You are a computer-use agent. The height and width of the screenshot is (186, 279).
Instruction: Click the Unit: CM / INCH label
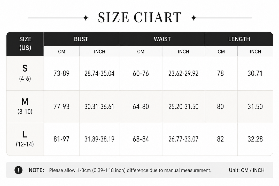tap(247, 170)
